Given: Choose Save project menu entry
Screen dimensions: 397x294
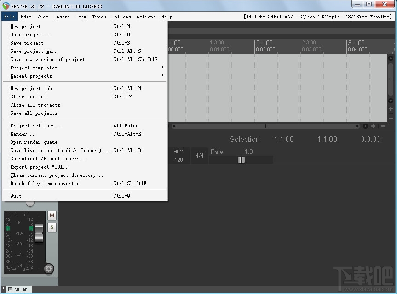Looking at the screenshot, I should (x=85, y=43).
